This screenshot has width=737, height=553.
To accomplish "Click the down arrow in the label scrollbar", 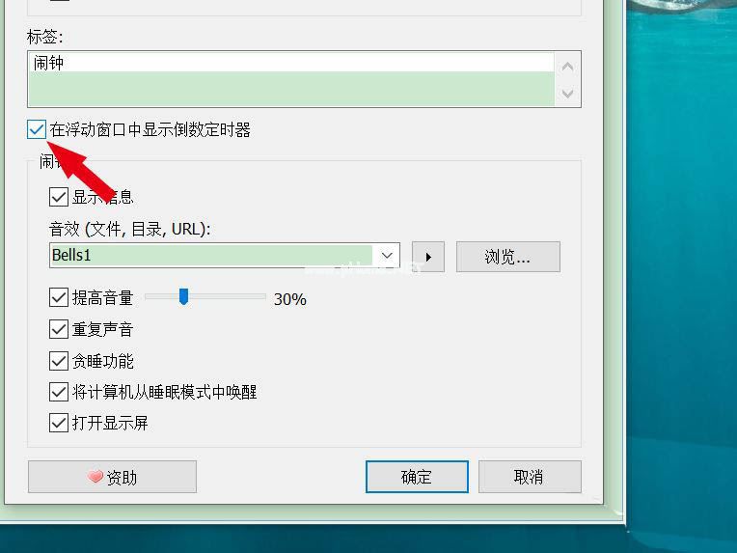I will coord(567,93).
